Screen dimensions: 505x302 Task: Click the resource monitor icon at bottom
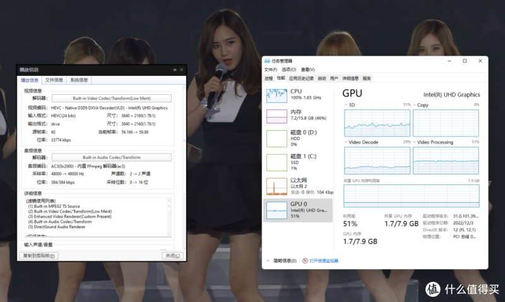click(305, 260)
